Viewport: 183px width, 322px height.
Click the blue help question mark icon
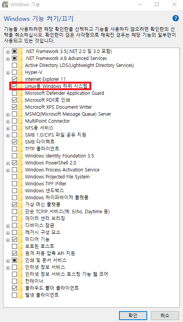click(176, 18)
